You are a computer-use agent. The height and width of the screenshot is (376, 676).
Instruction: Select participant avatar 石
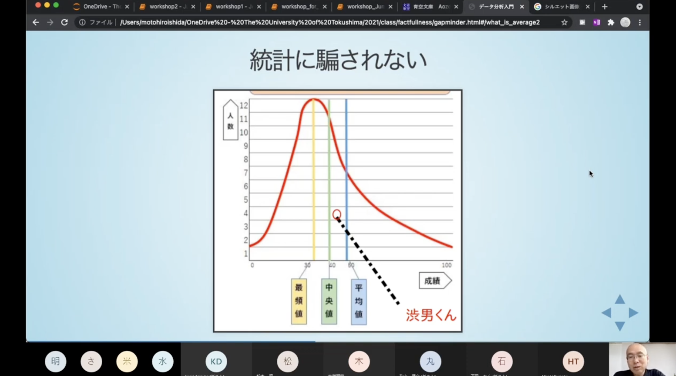[502, 361]
